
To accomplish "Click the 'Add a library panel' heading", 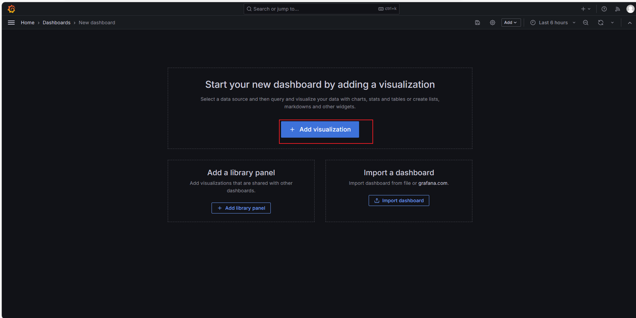I will (241, 173).
